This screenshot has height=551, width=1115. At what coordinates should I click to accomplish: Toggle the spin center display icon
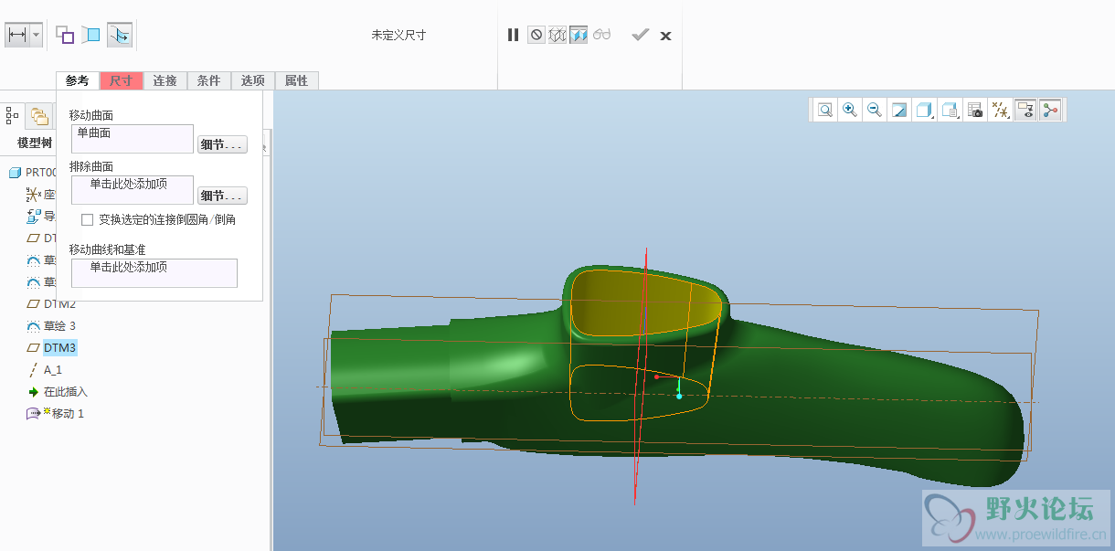(x=1050, y=111)
